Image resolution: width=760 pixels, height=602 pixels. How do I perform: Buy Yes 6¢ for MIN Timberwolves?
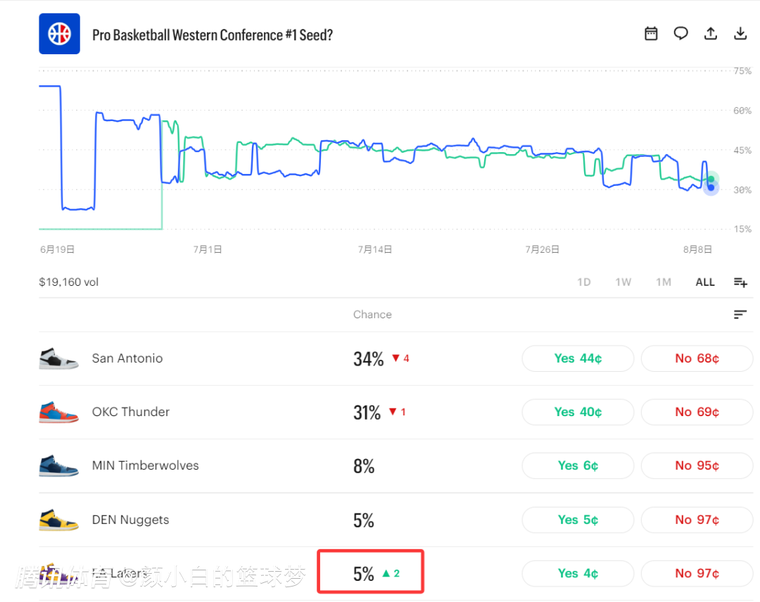pyautogui.click(x=578, y=465)
